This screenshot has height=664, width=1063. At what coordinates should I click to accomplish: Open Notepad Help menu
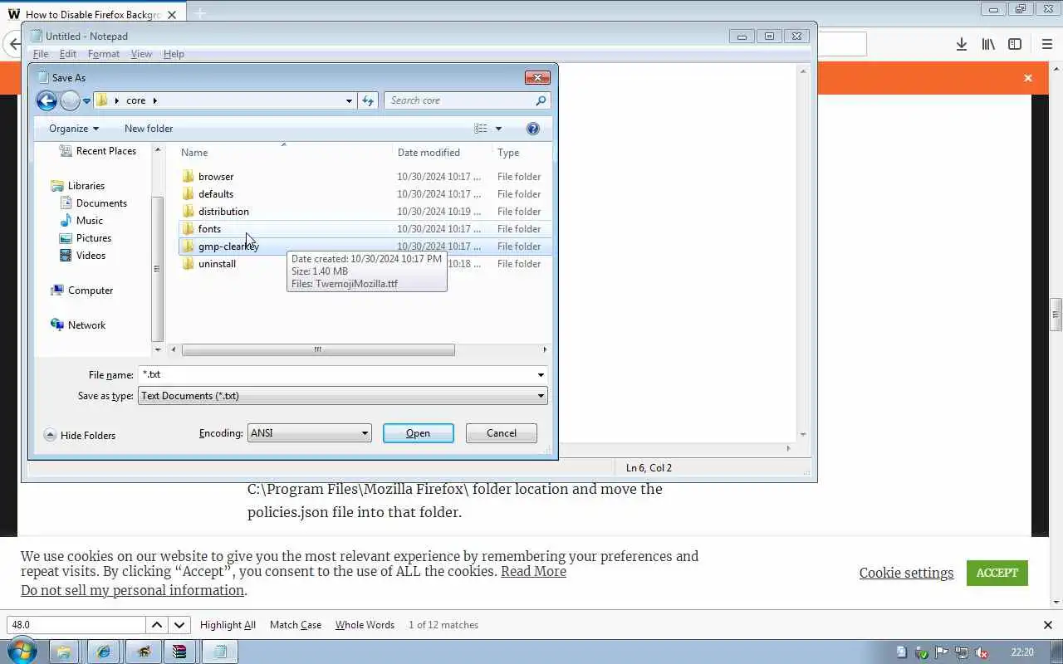pos(174,54)
